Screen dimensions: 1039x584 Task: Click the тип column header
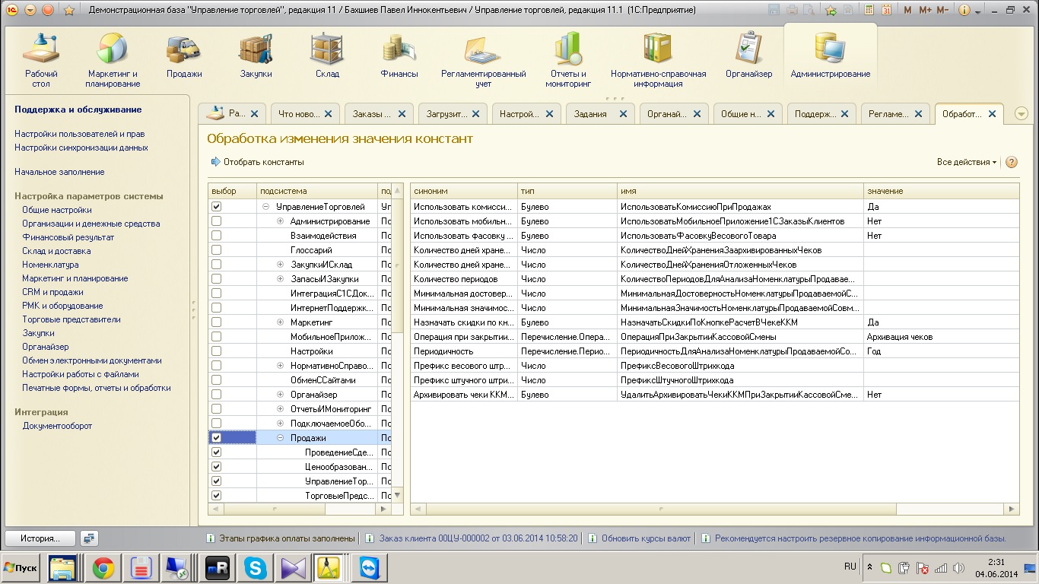tap(567, 191)
